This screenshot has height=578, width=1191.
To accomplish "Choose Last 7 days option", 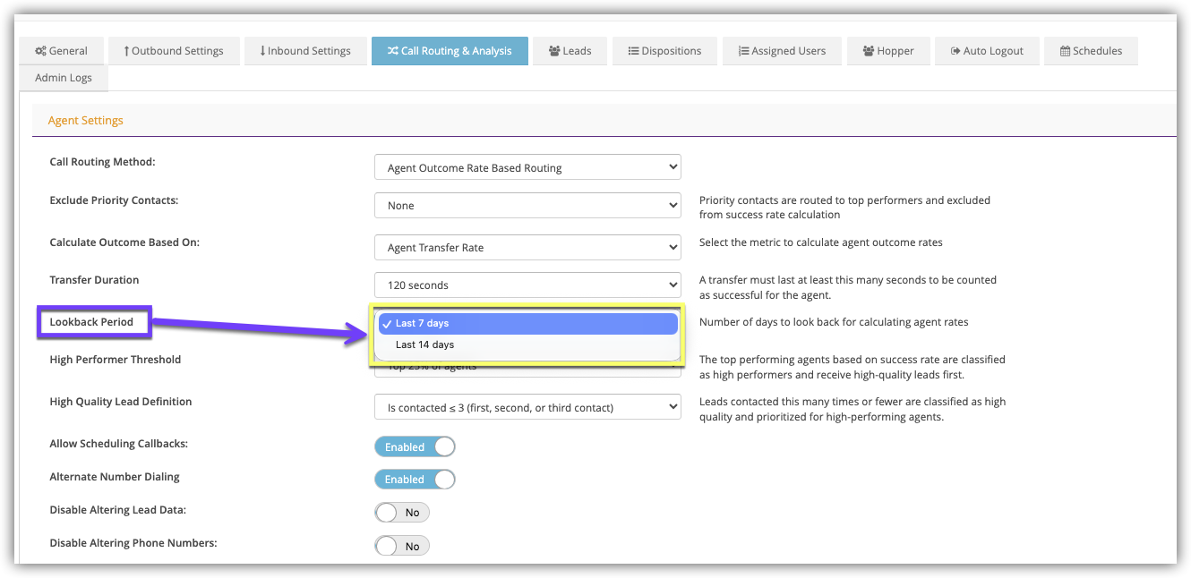I will (x=527, y=324).
